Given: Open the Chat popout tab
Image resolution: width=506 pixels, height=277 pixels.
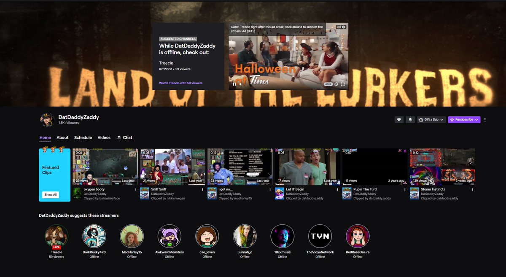Looking at the screenshot, I should click(x=124, y=137).
